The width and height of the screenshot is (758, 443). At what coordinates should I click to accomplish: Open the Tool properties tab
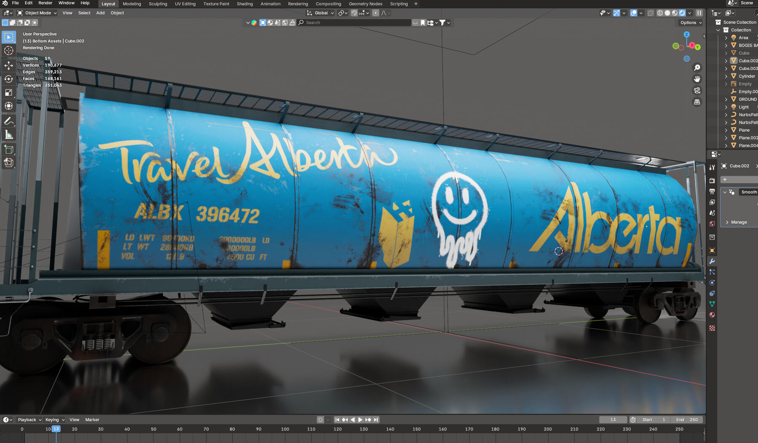tap(712, 167)
